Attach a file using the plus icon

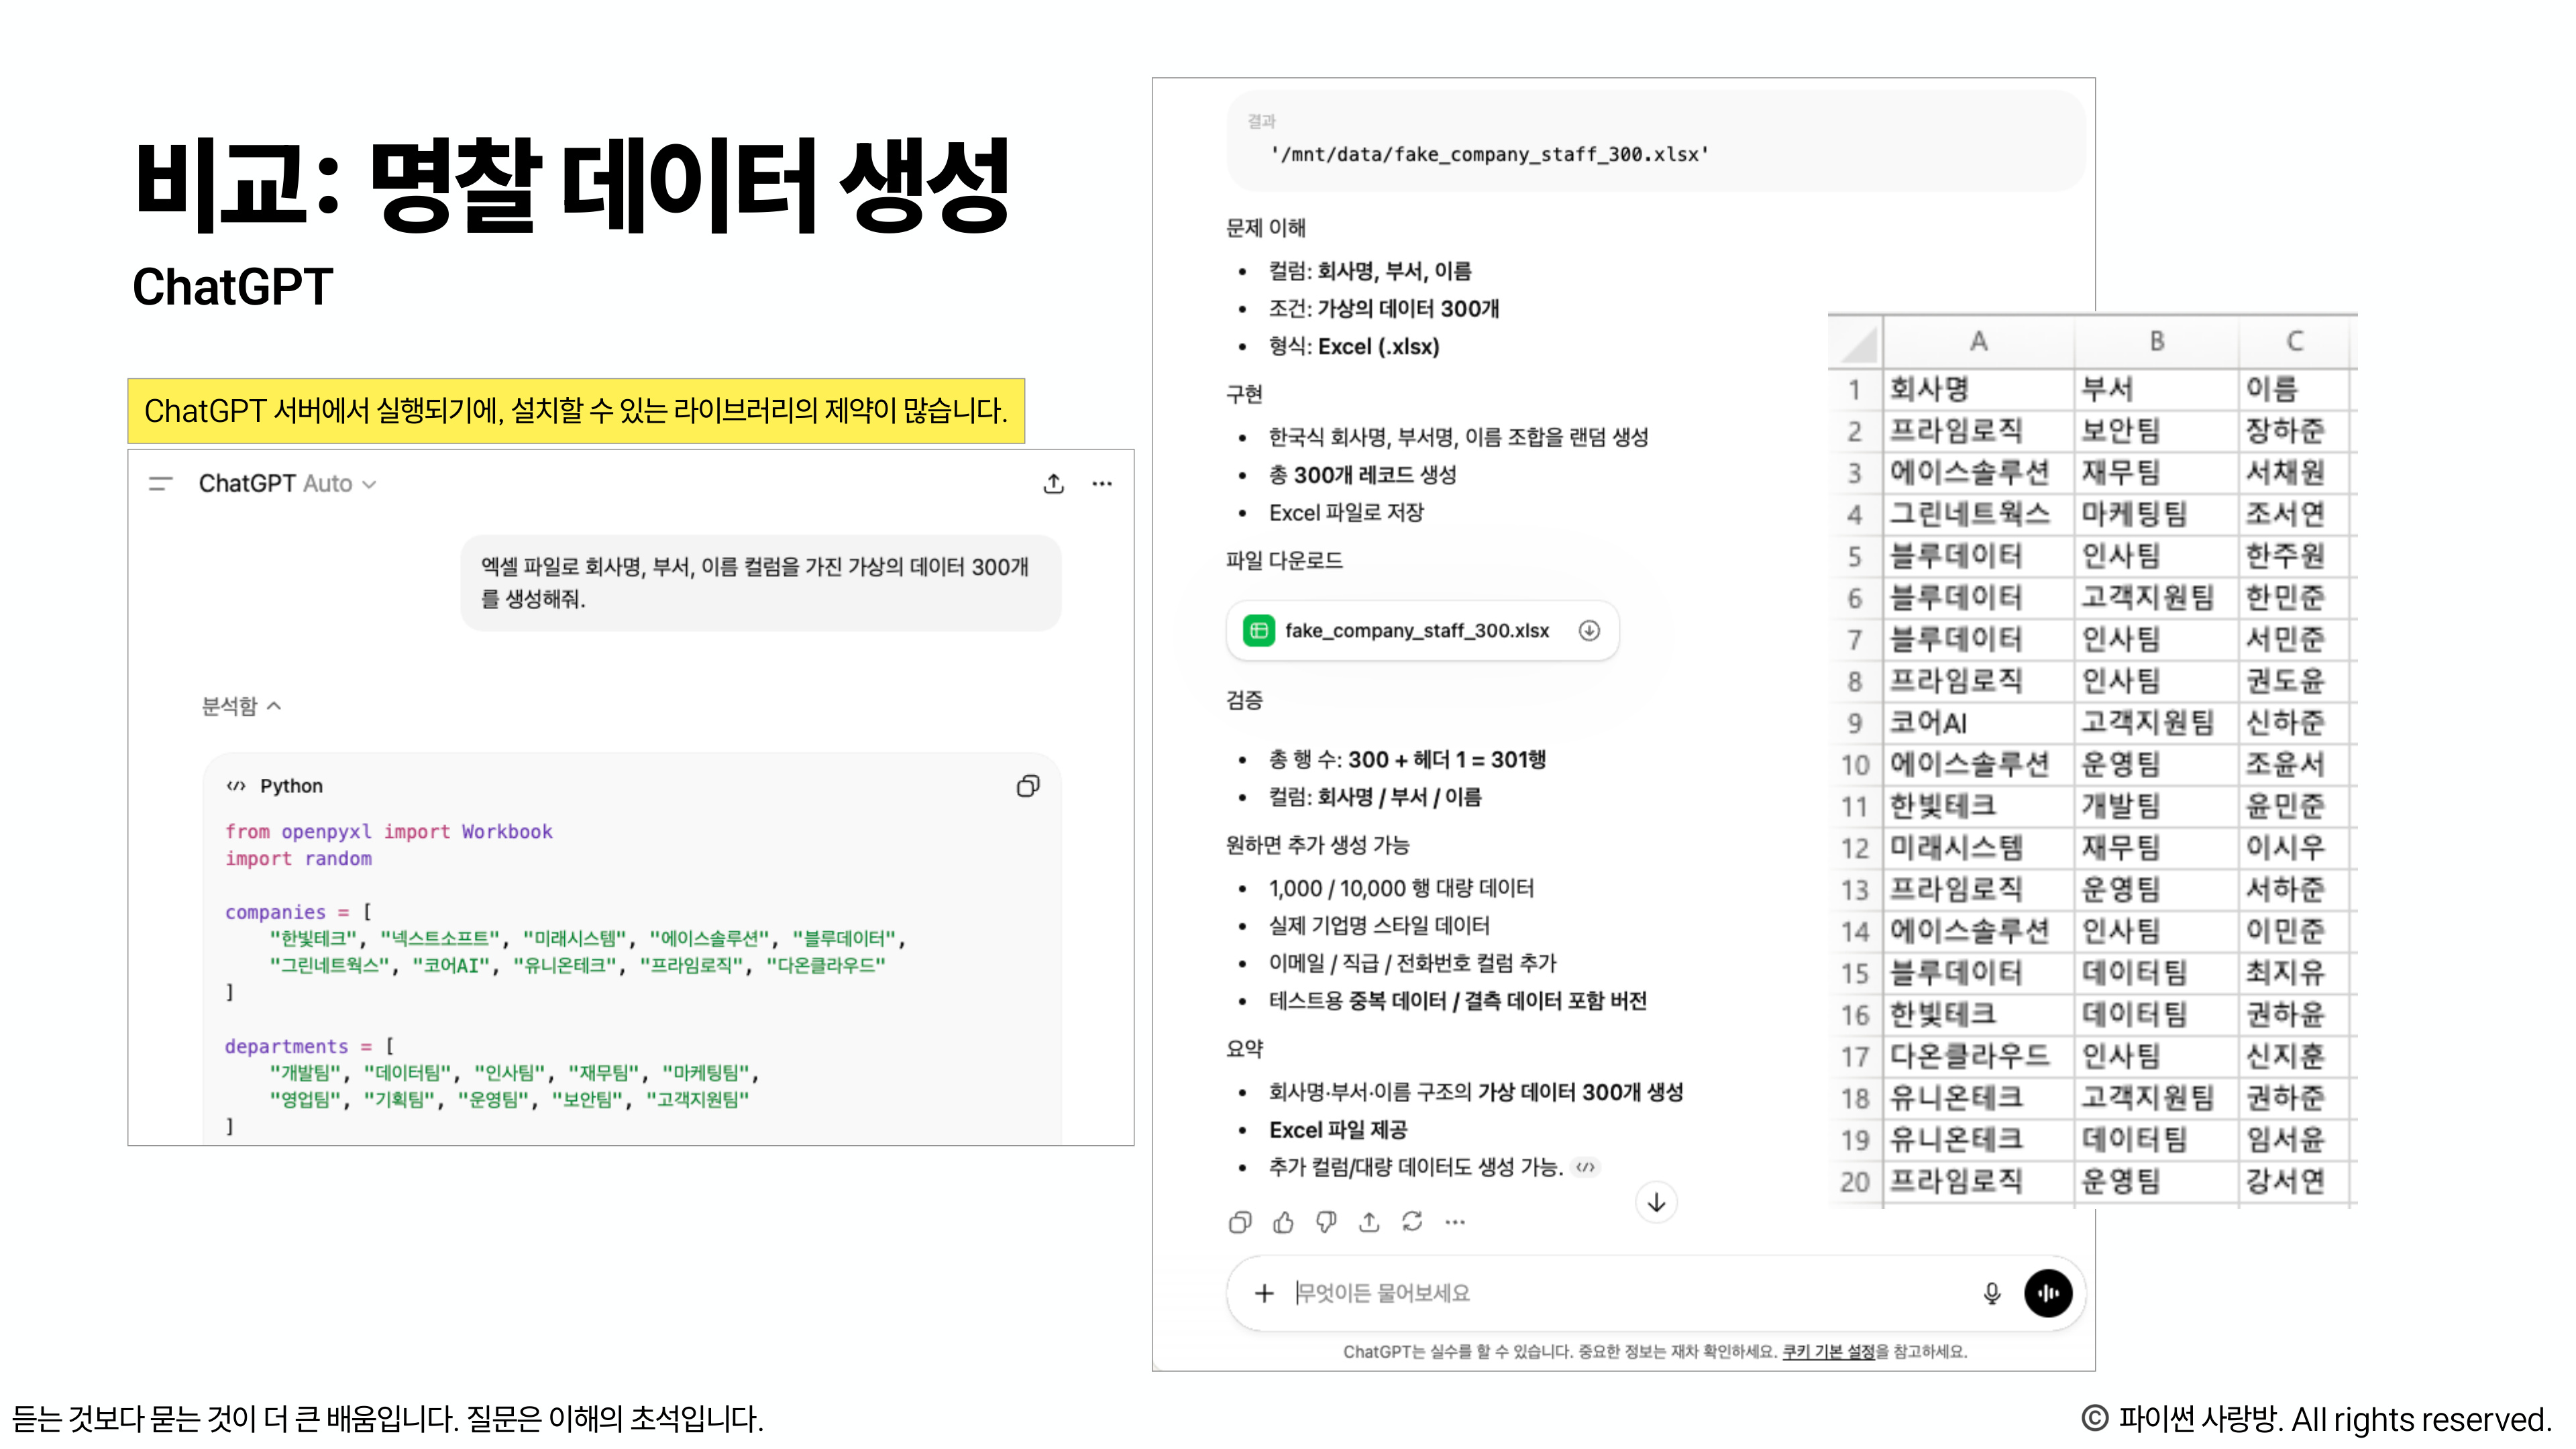(x=1266, y=1292)
